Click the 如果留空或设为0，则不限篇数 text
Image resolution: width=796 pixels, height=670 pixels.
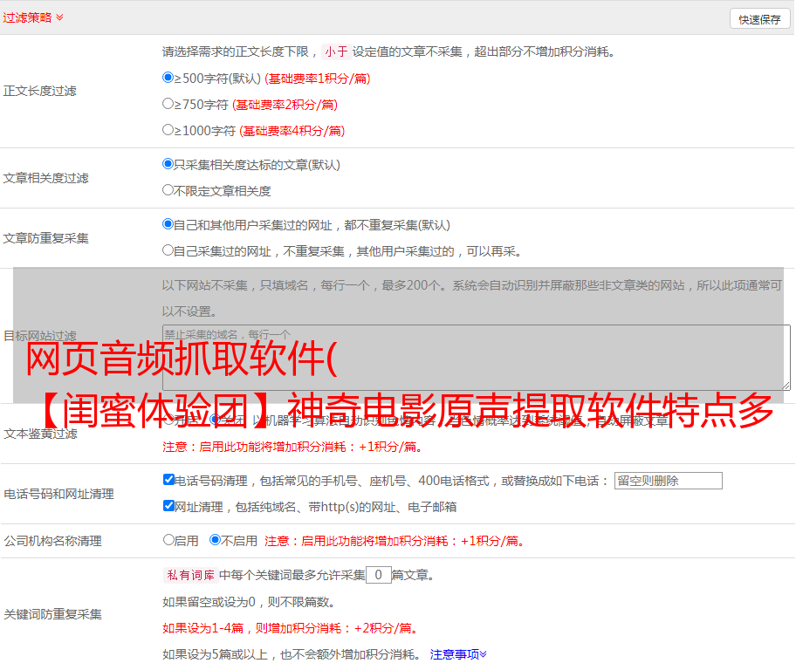pyautogui.click(x=248, y=602)
